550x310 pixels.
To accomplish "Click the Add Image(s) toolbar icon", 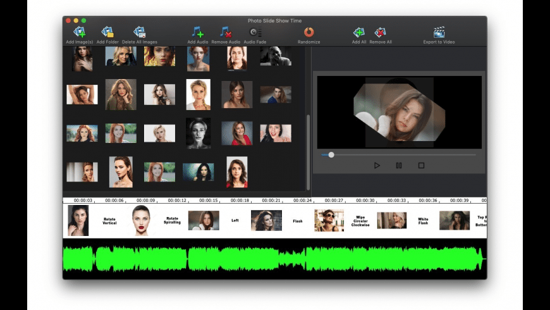I will tap(79, 32).
